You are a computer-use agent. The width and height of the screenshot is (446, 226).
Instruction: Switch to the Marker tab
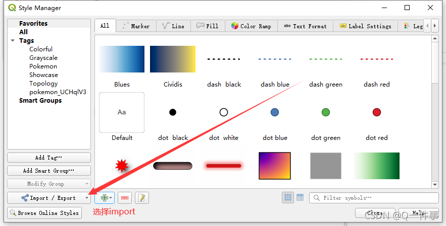pos(136,26)
